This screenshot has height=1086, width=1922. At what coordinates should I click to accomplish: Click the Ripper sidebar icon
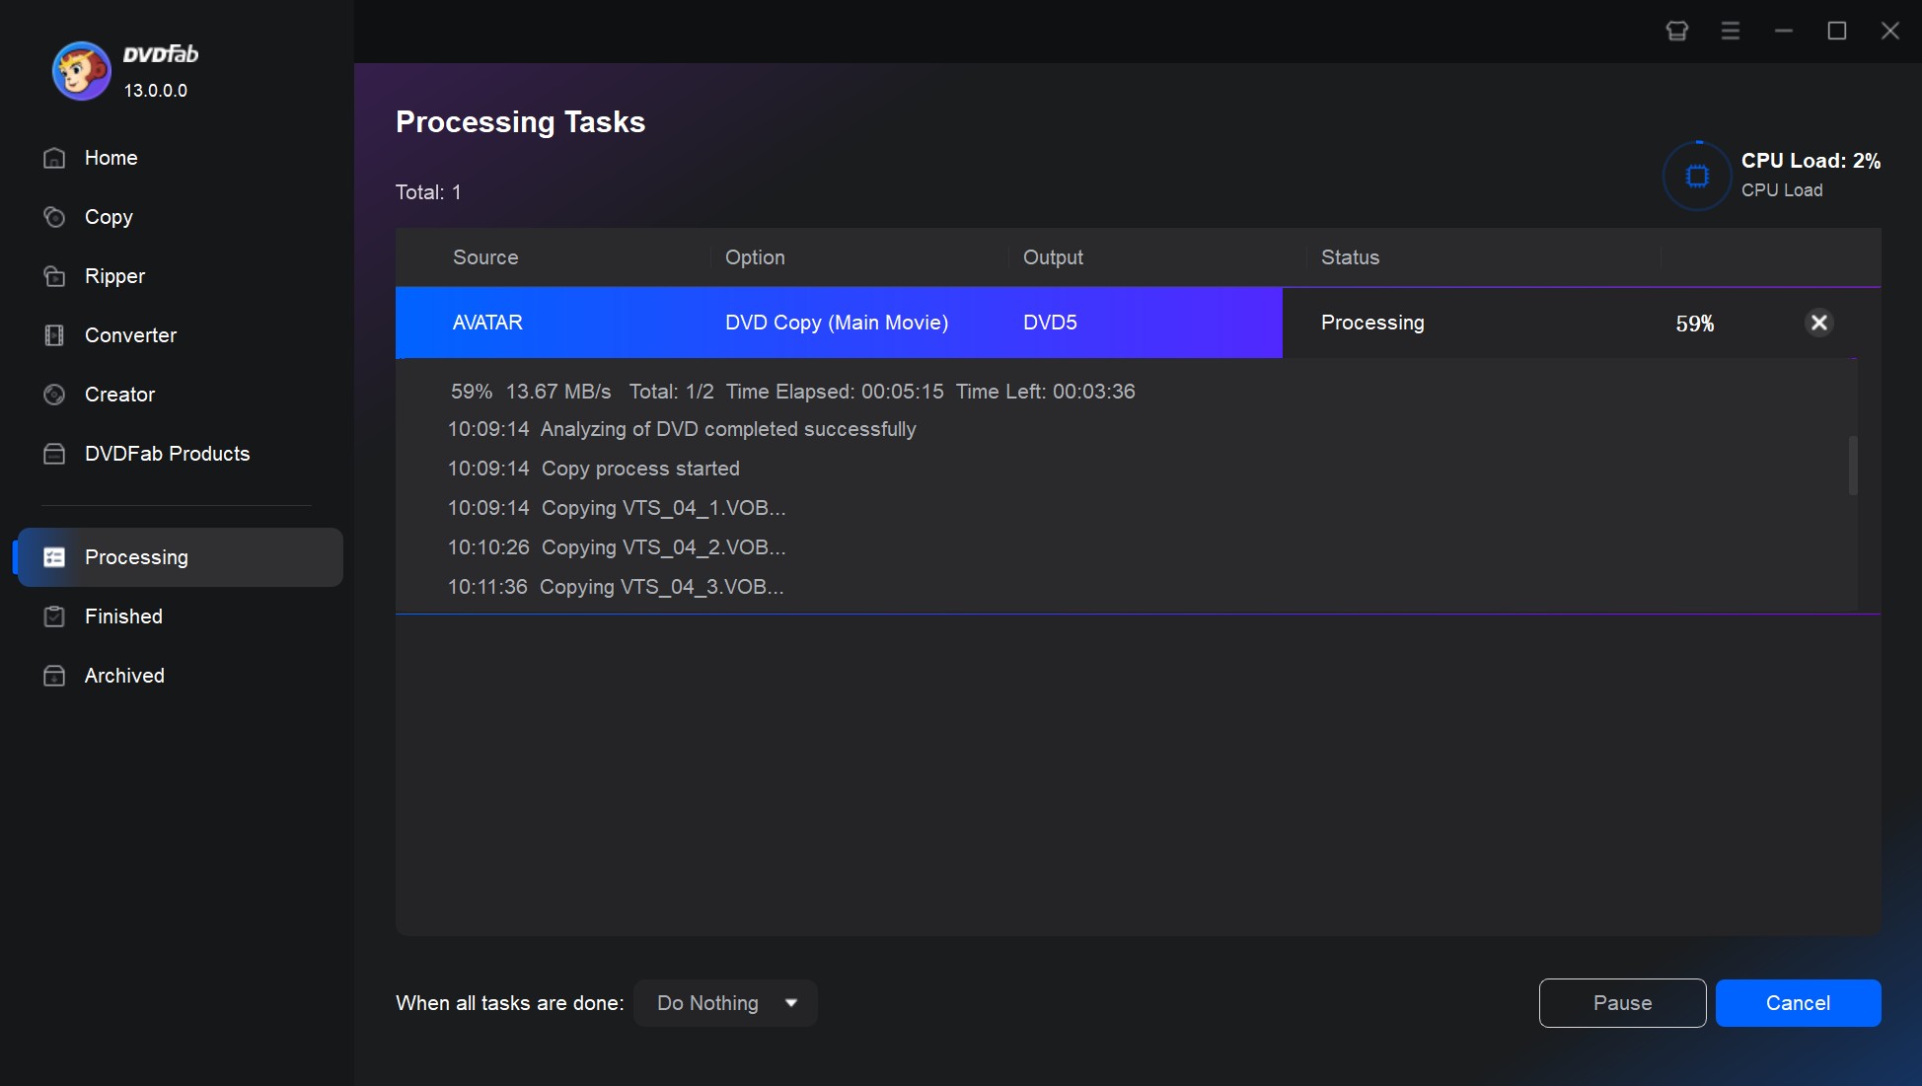55,276
